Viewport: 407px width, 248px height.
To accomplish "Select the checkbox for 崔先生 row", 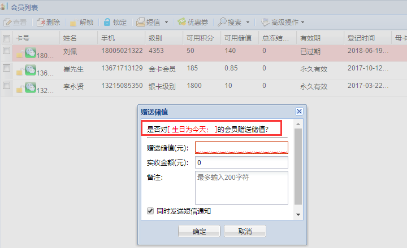I will pos(6,68).
